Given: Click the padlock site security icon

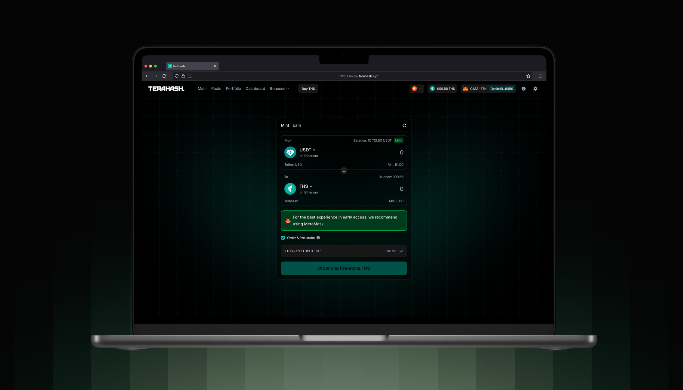Looking at the screenshot, I should (183, 76).
